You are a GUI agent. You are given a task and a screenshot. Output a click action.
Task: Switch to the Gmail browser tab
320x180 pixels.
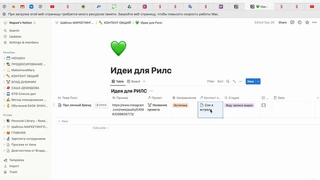(x=22, y=6)
